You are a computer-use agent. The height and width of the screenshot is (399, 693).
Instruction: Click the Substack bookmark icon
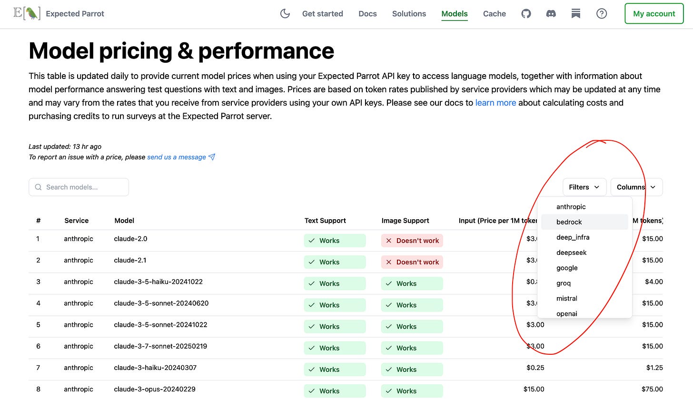[576, 14]
